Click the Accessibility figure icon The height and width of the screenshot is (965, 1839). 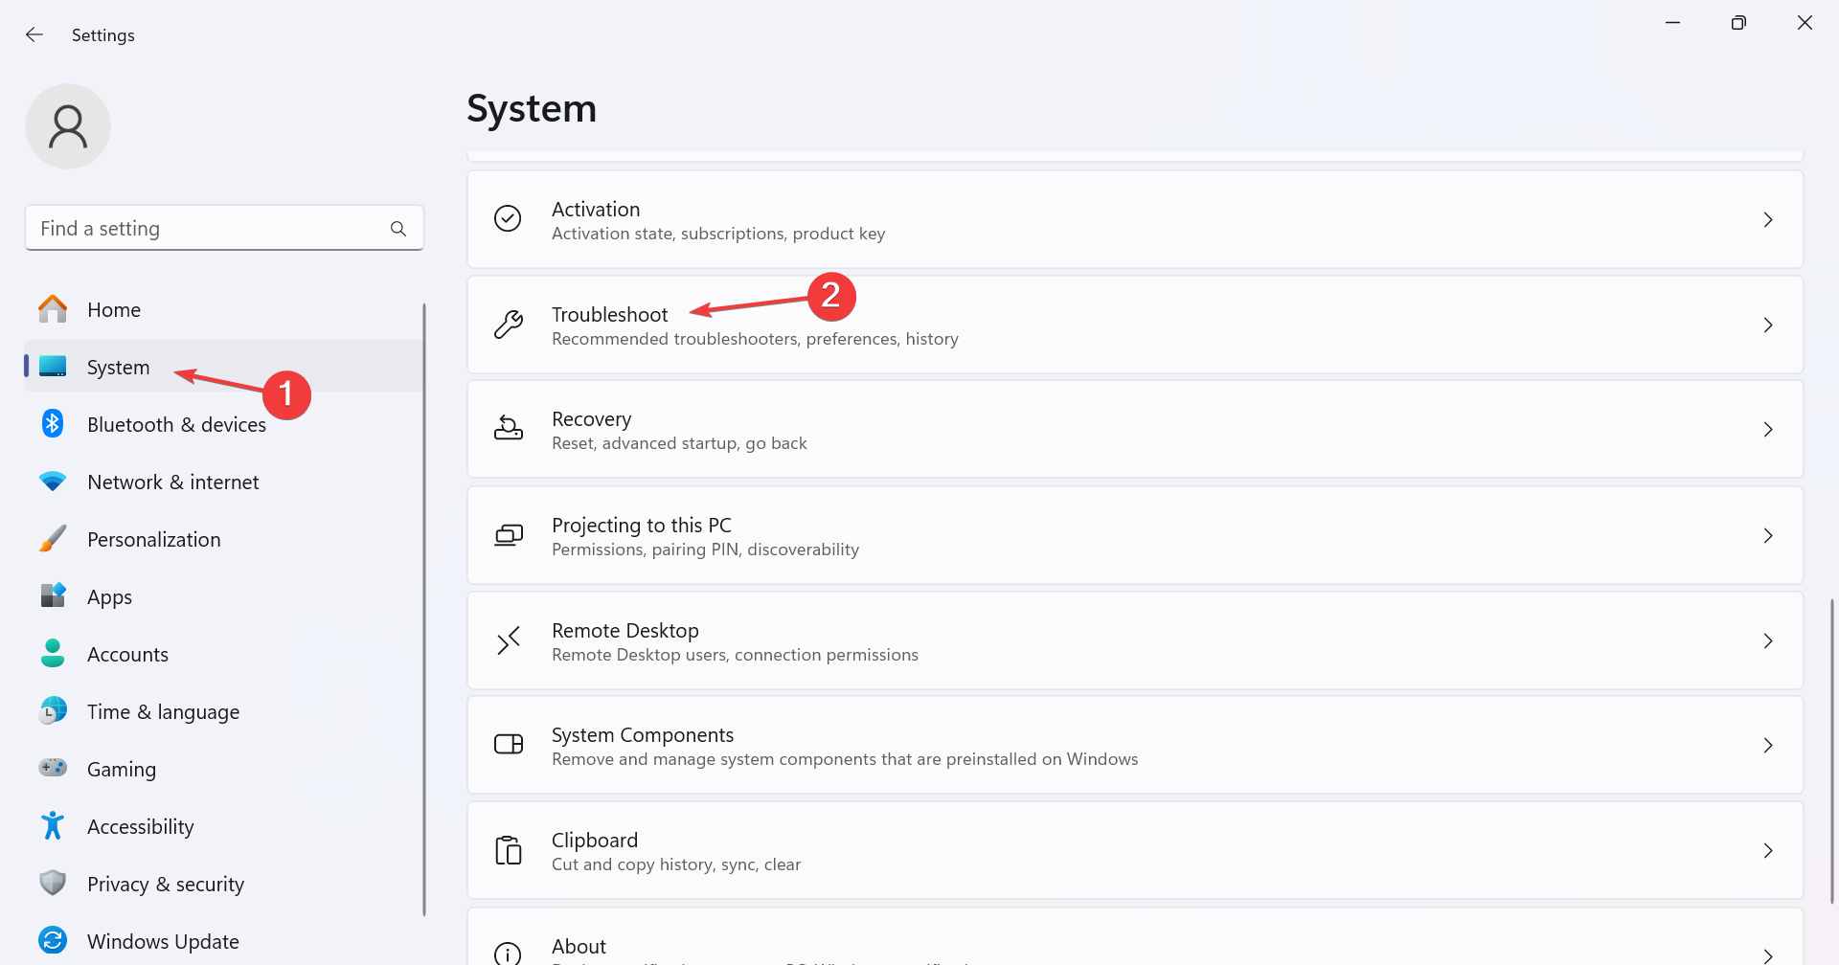(x=53, y=826)
